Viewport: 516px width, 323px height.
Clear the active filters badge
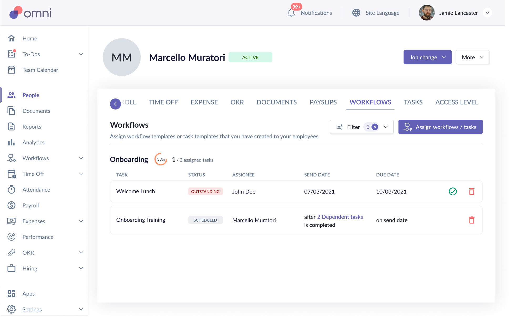tap(375, 127)
